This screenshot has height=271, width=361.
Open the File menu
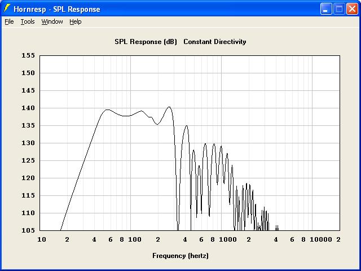click(x=9, y=21)
